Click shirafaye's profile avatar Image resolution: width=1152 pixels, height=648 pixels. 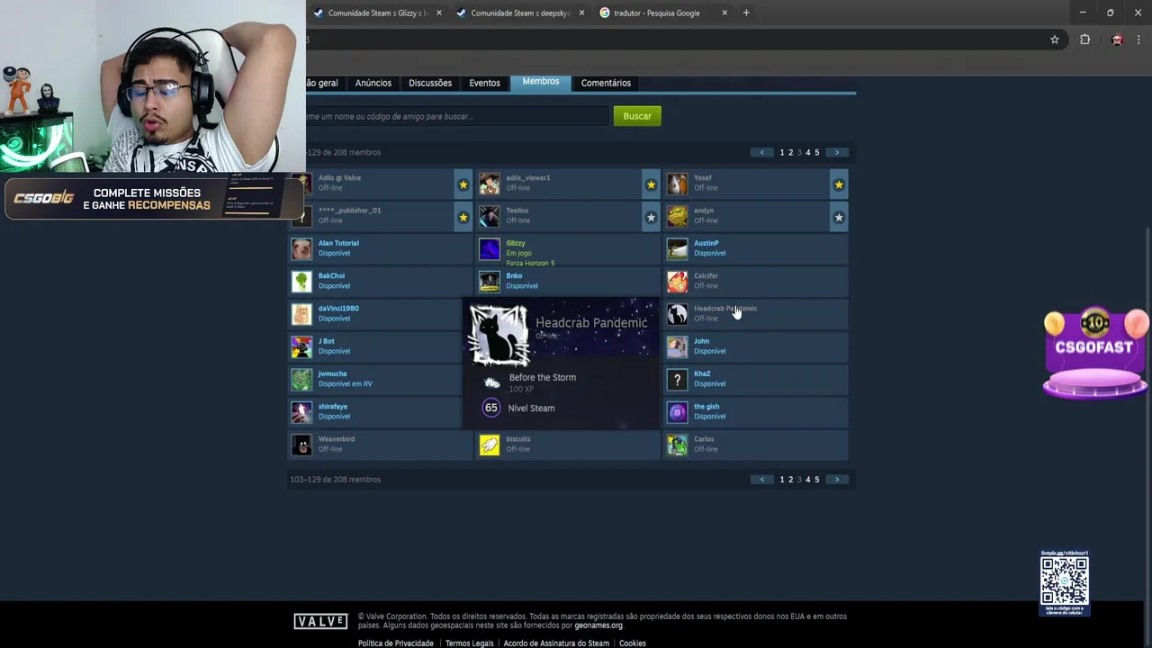click(301, 412)
